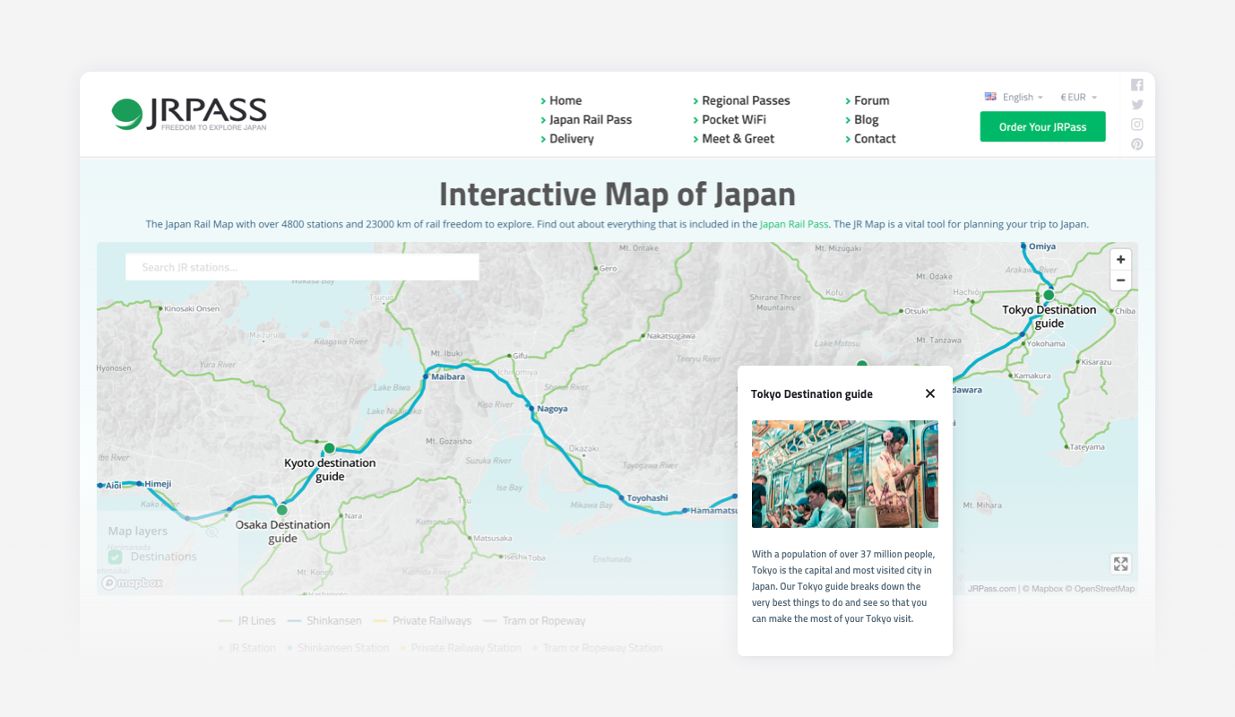Open Delivery menu item
The height and width of the screenshot is (717, 1235).
pos(572,139)
